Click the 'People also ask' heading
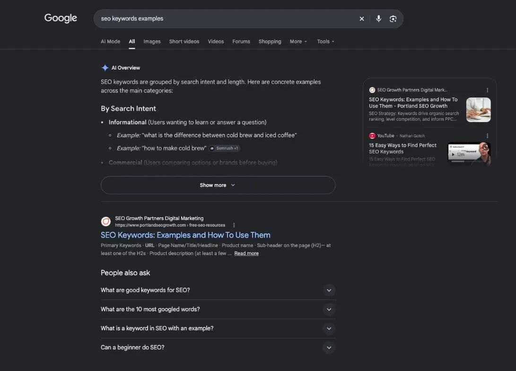This screenshot has width=516, height=371. coord(125,273)
